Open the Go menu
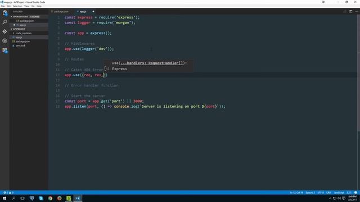The width and height of the screenshot is (360, 202). (33, 6)
